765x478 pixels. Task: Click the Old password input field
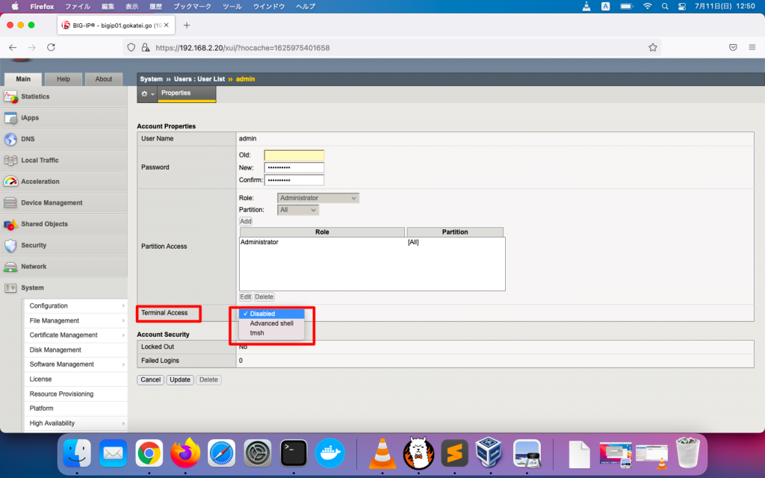coord(294,155)
